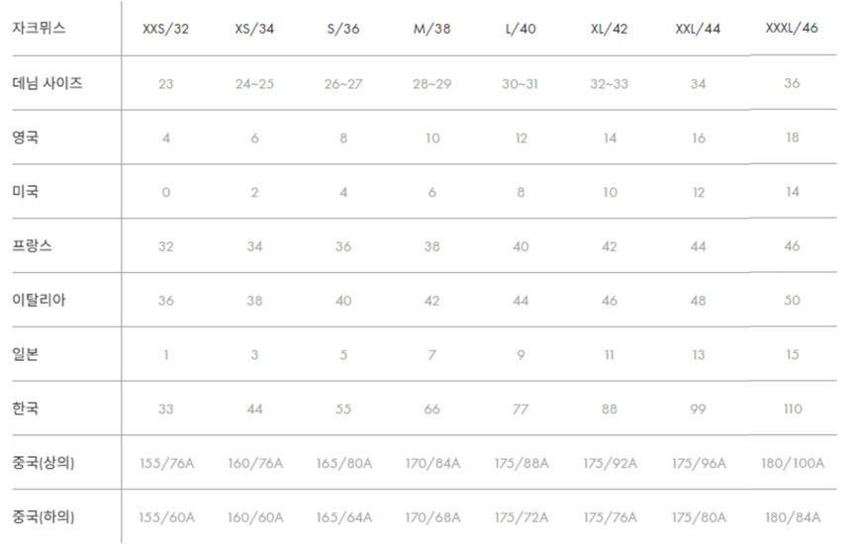Select the 미국 row label
Viewport: 851px width, 544px height.
click(x=26, y=192)
